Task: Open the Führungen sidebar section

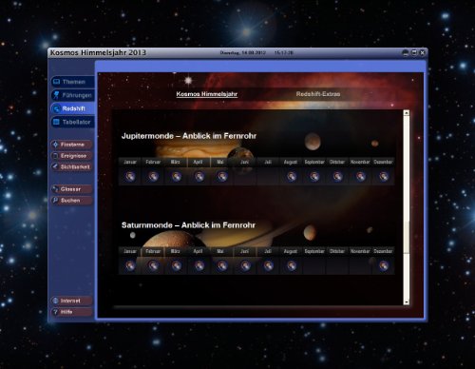Action: 72,95
